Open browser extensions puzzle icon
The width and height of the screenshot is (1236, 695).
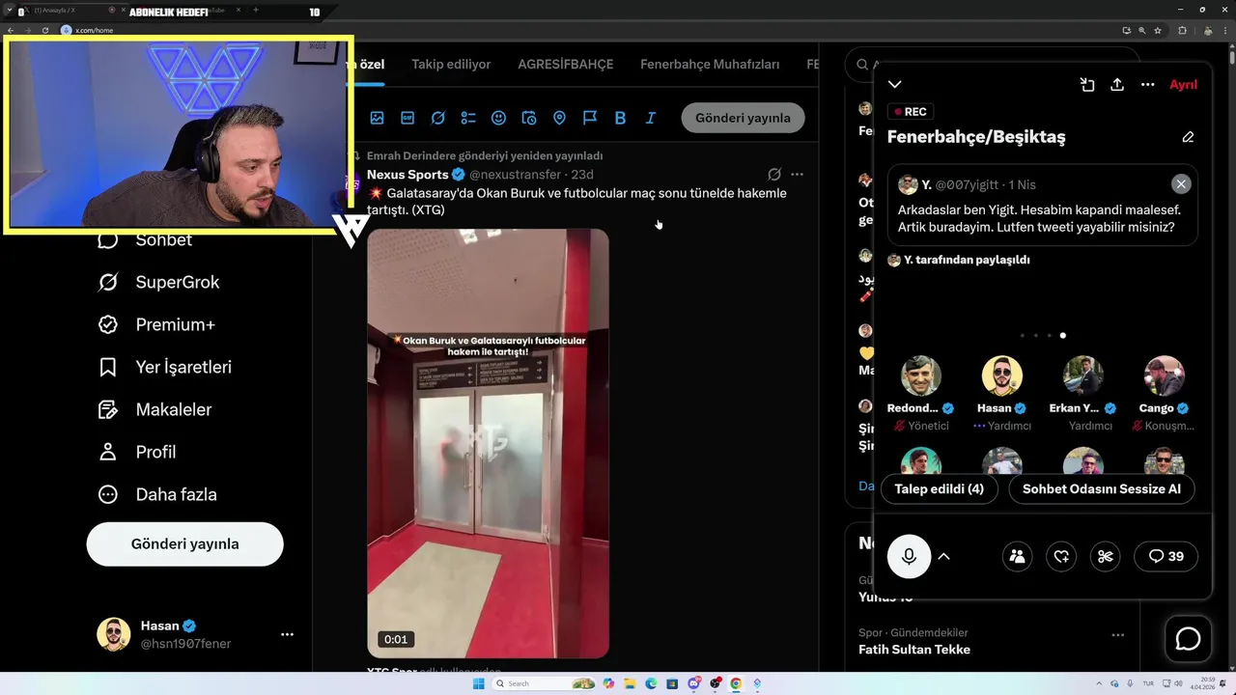[x=1182, y=30]
